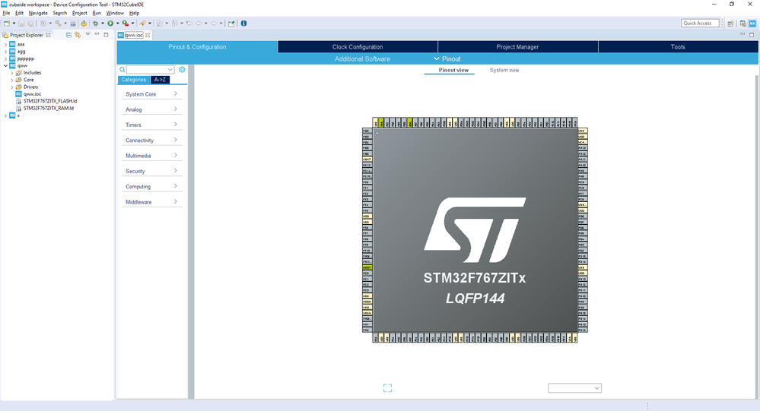Click Link with Editor in Project Explorer

point(78,35)
